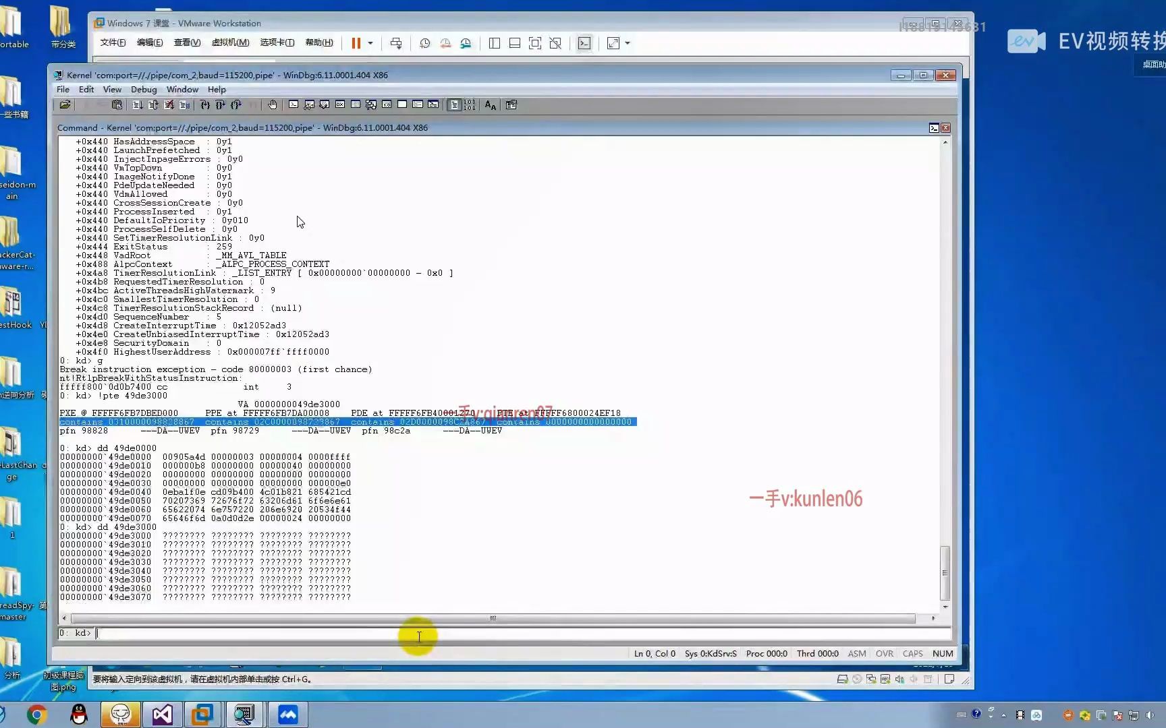Open the WinDbg View menu

tap(112, 89)
